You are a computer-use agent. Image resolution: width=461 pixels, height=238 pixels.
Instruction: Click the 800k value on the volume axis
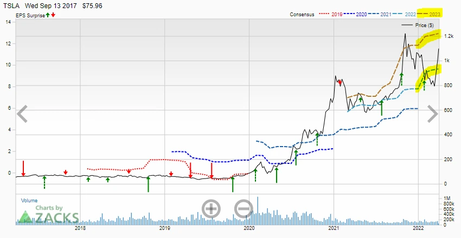point(449,203)
